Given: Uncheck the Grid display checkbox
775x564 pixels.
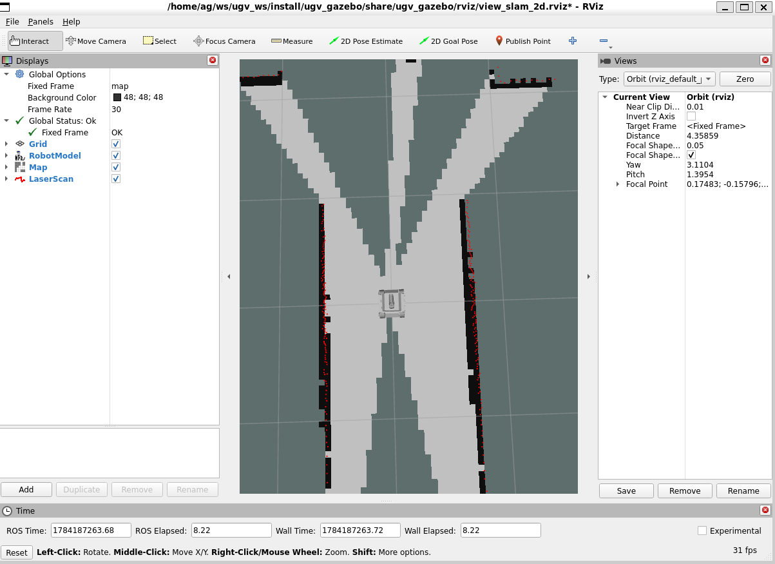Looking at the screenshot, I should (x=116, y=144).
